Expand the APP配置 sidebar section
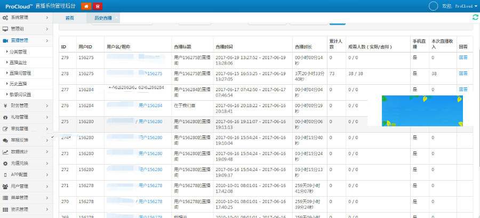This screenshot has height=218, width=480. pos(47,174)
